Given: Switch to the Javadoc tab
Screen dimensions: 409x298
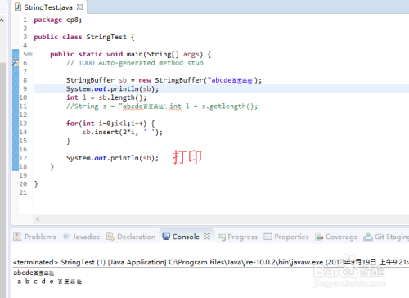Looking at the screenshot, I should click(82, 237).
